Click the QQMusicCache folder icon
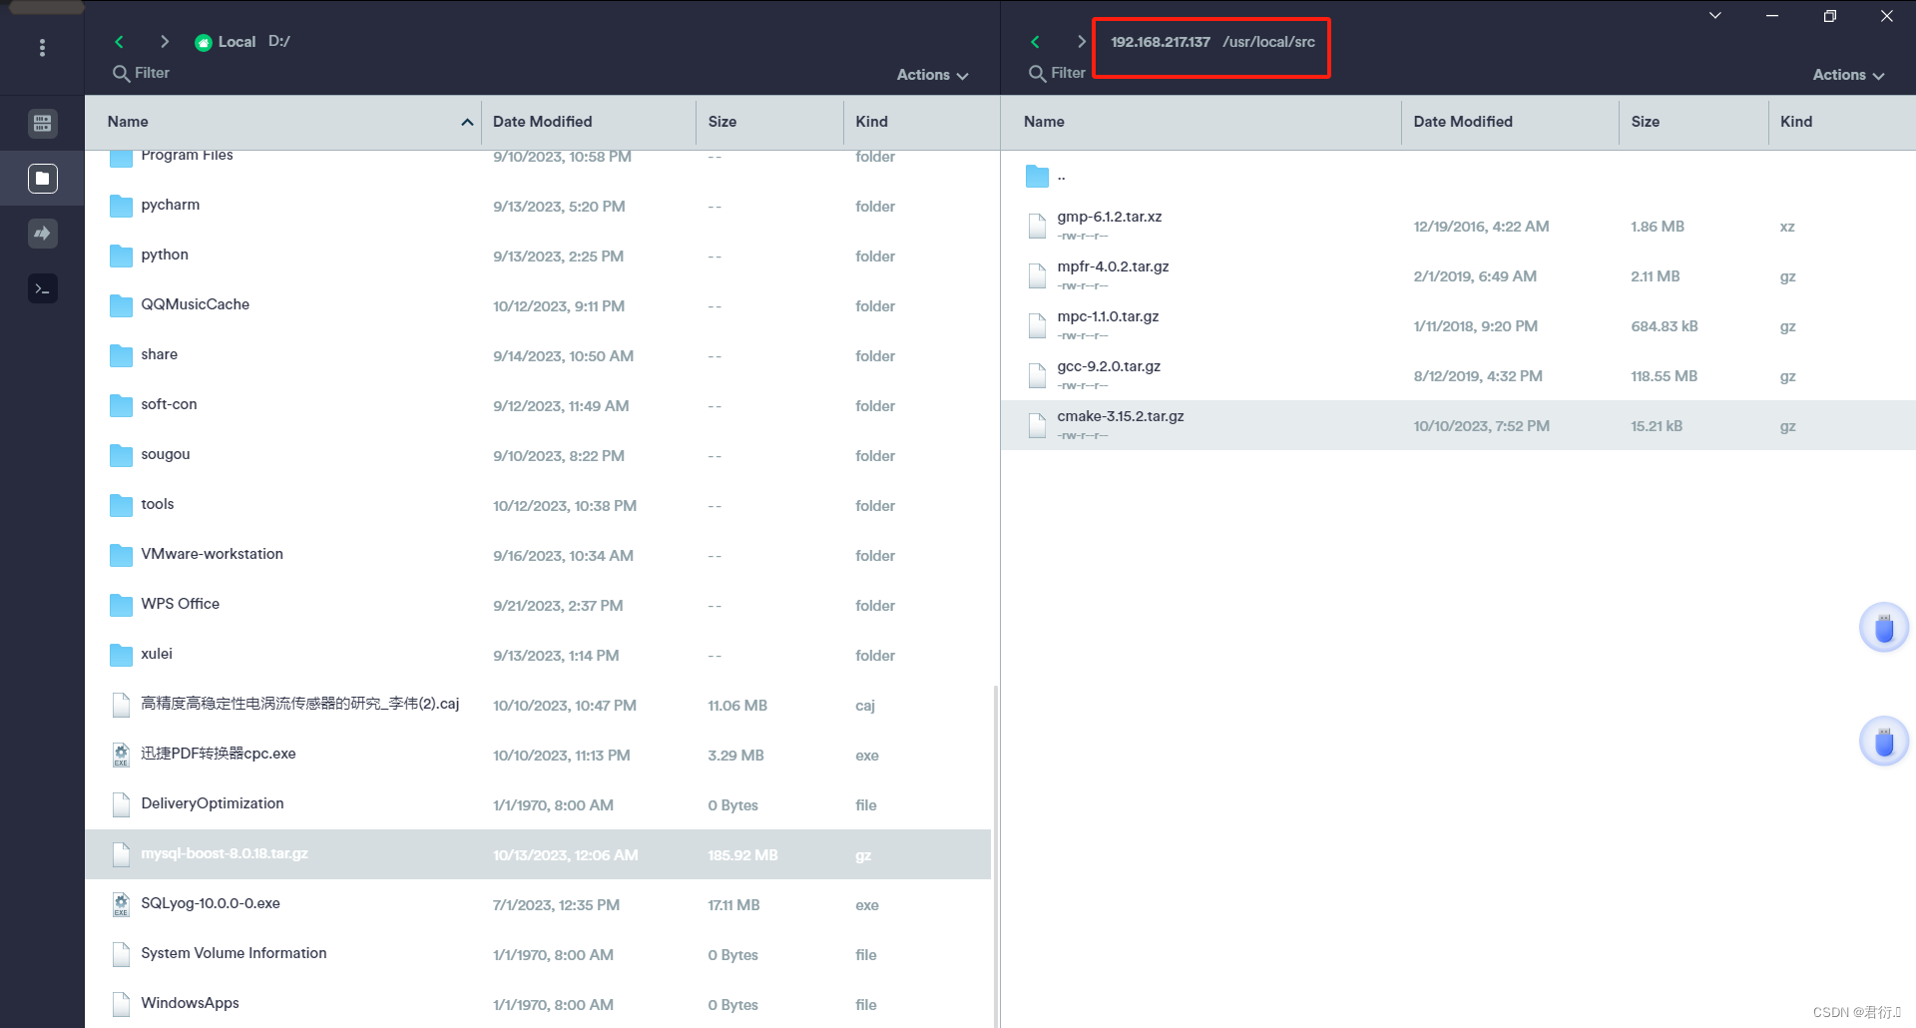This screenshot has width=1916, height=1028. (121, 305)
